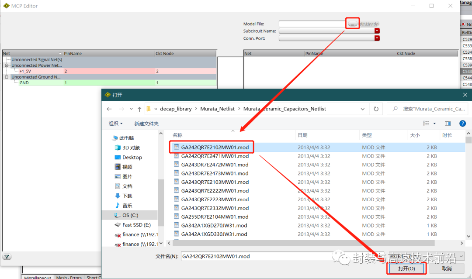Click the Ckt Node column header in right table
The width and height of the screenshot is (472, 279).
[x=427, y=54]
